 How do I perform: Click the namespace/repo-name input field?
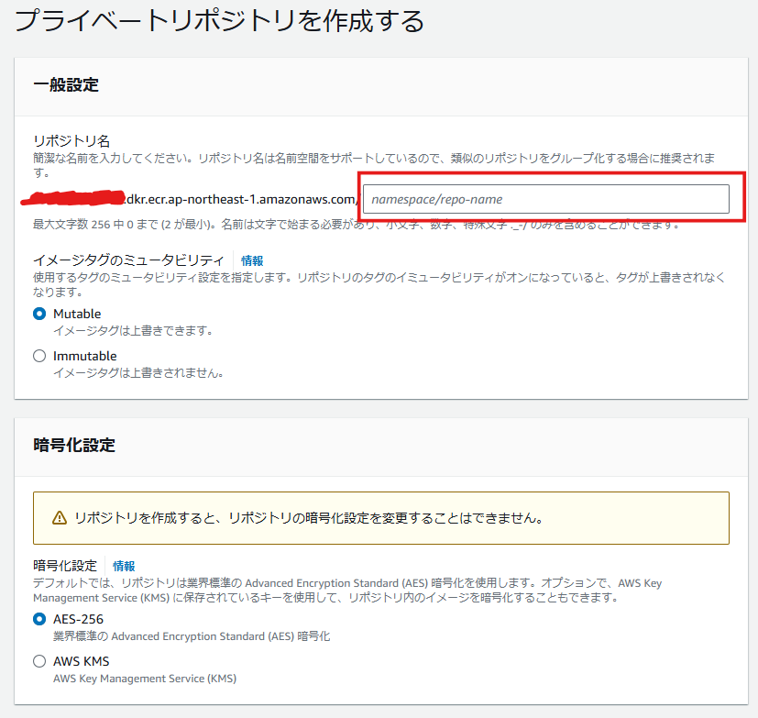(545, 199)
